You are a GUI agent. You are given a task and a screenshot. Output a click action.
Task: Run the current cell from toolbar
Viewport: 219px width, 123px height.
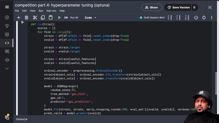click(x=59, y=17)
